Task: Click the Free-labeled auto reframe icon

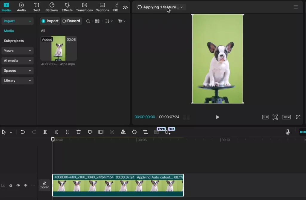Action: (168, 132)
